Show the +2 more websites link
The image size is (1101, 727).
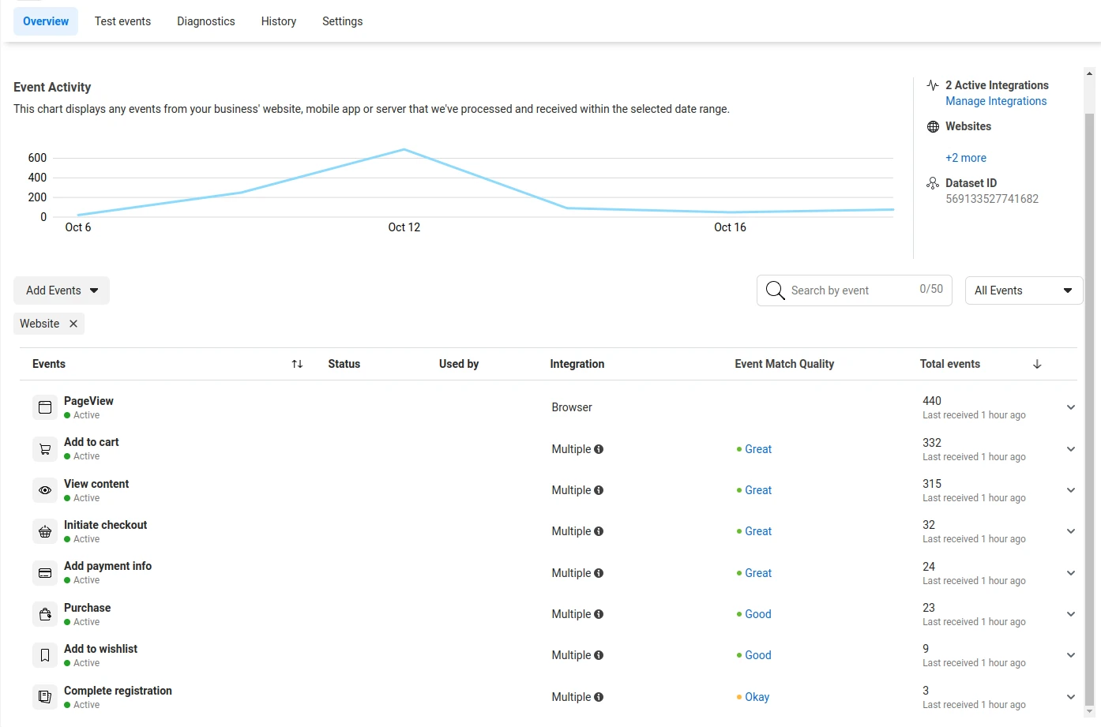click(965, 158)
